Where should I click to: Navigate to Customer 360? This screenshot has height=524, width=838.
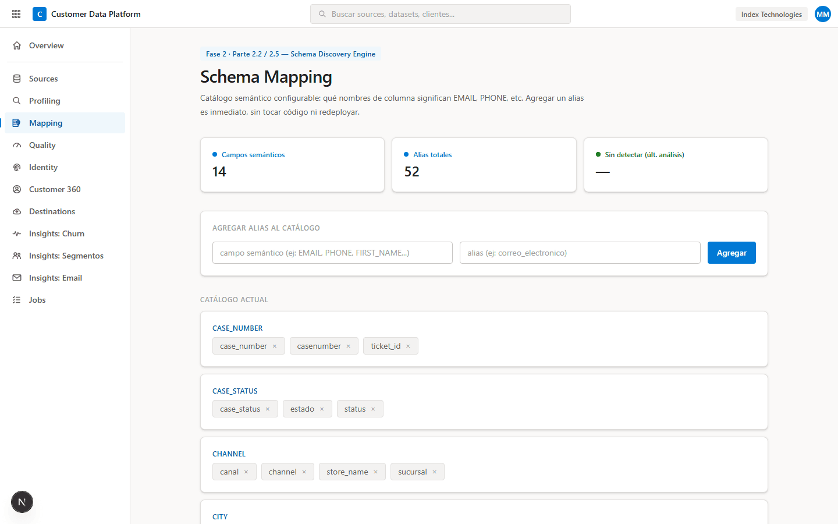65,189
